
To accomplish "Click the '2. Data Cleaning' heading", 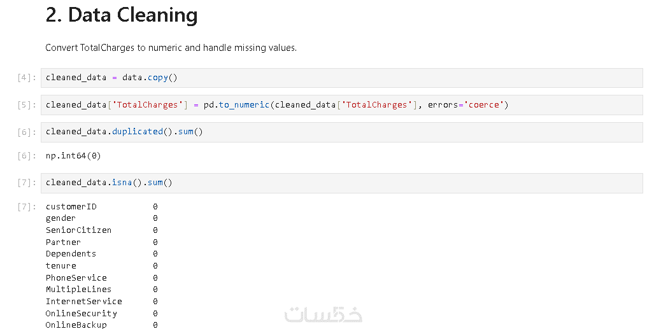I will tap(121, 15).
